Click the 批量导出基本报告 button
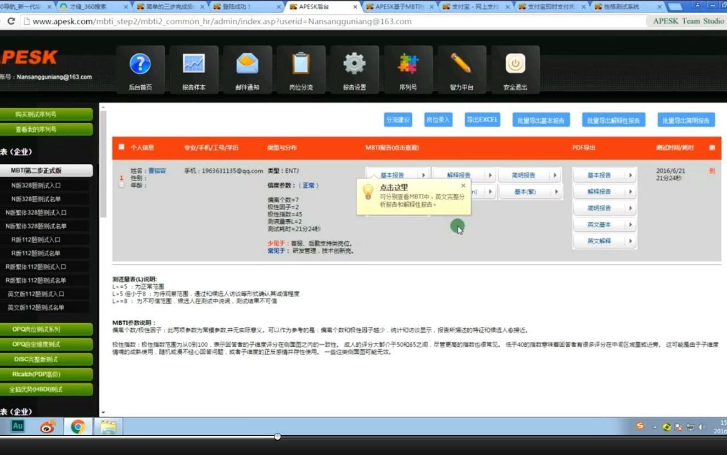This screenshot has height=455, width=727. pyautogui.click(x=541, y=120)
